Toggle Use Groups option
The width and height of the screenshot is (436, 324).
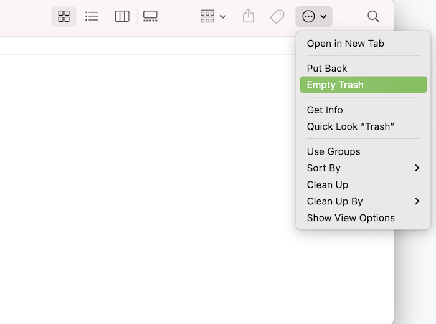(363, 151)
